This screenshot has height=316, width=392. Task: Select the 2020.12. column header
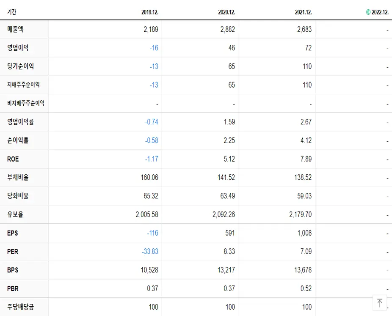coord(226,12)
